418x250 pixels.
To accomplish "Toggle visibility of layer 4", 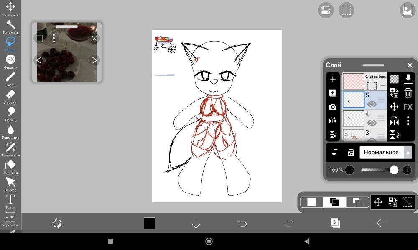I will (x=372, y=123).
